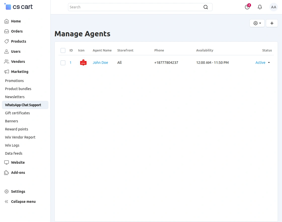Click the Users person icon

coord(7,51)
